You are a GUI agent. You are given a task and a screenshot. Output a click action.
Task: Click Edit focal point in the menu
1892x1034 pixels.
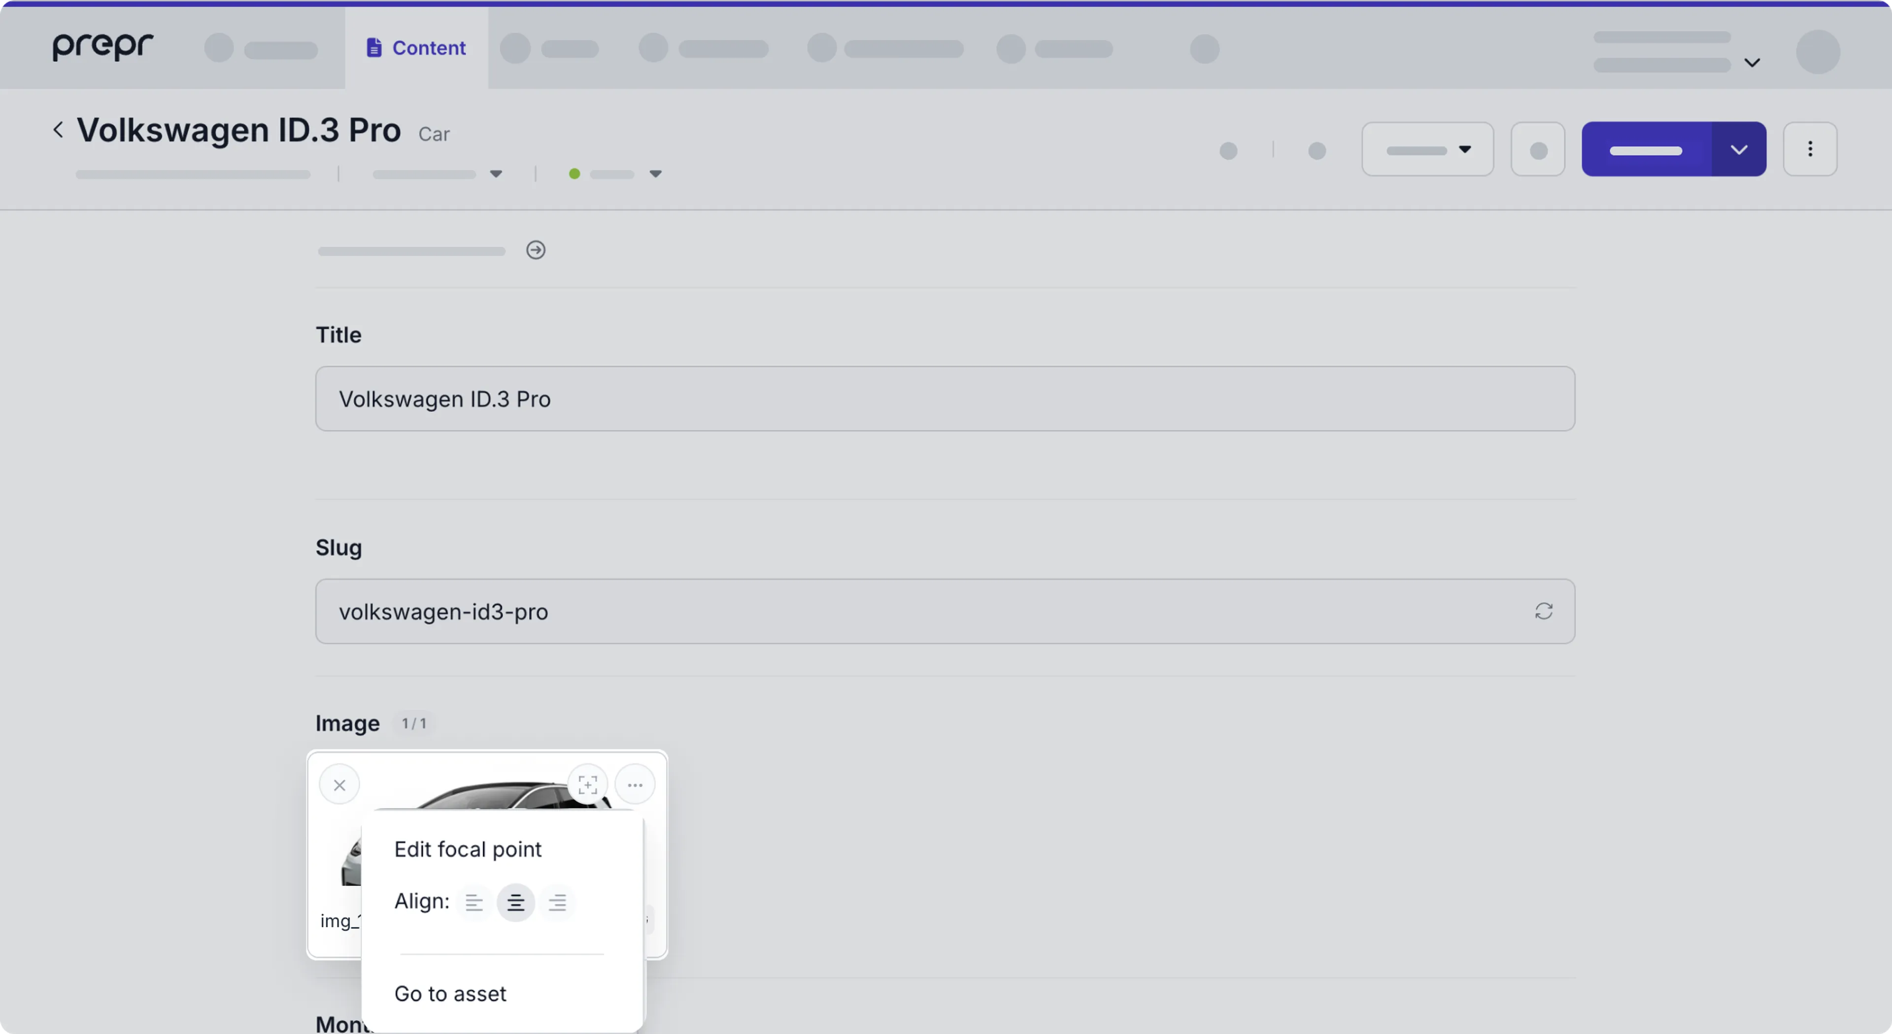pos(467,849)
